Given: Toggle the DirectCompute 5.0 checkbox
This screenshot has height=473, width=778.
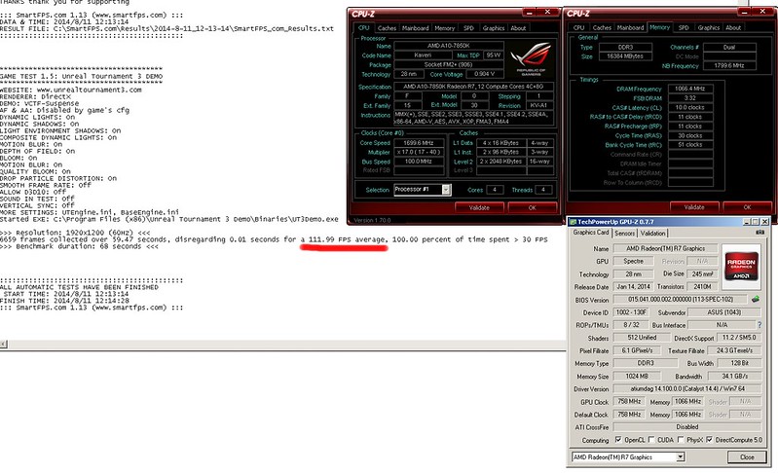Looking at the screenshot, I should click(x=710, y=439).
